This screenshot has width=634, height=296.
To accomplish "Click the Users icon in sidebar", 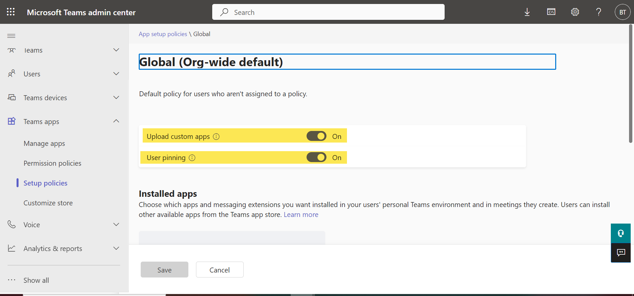I will 12,73.
